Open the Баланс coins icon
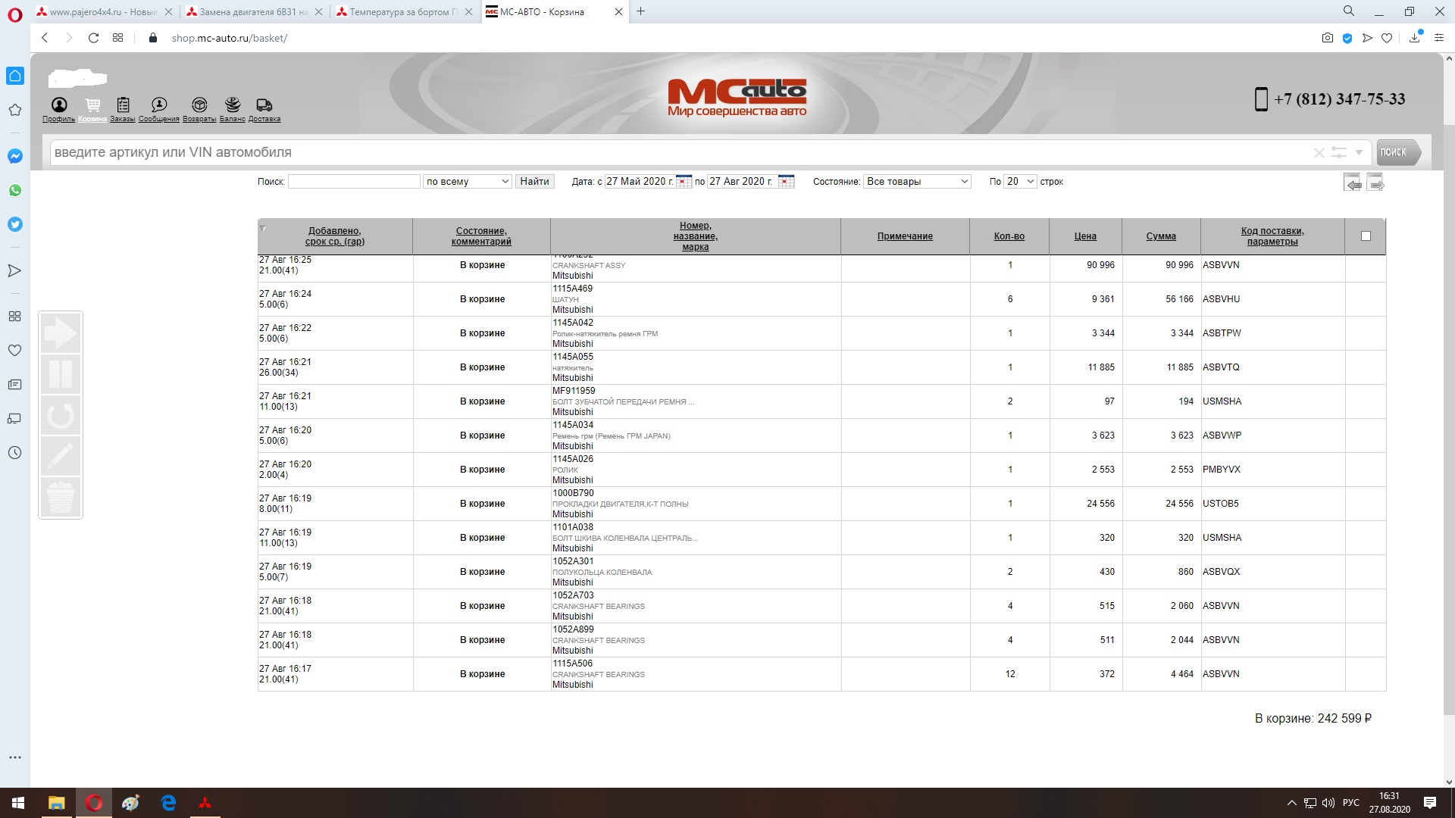This screenshot has height=818, width=1455. [x=233, y=105]
